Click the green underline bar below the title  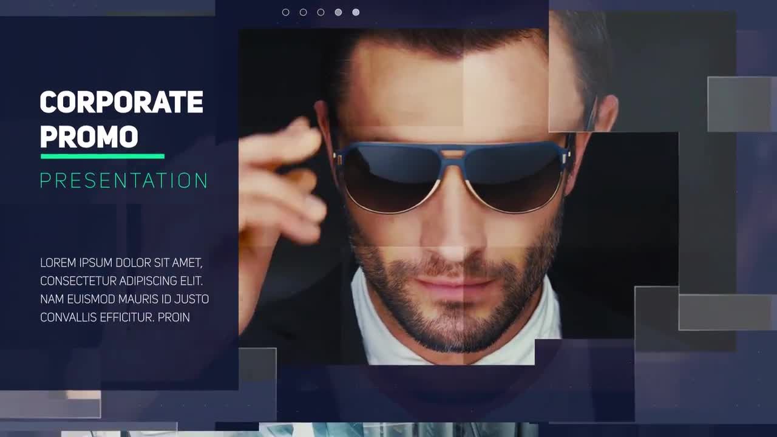point(103,157)
